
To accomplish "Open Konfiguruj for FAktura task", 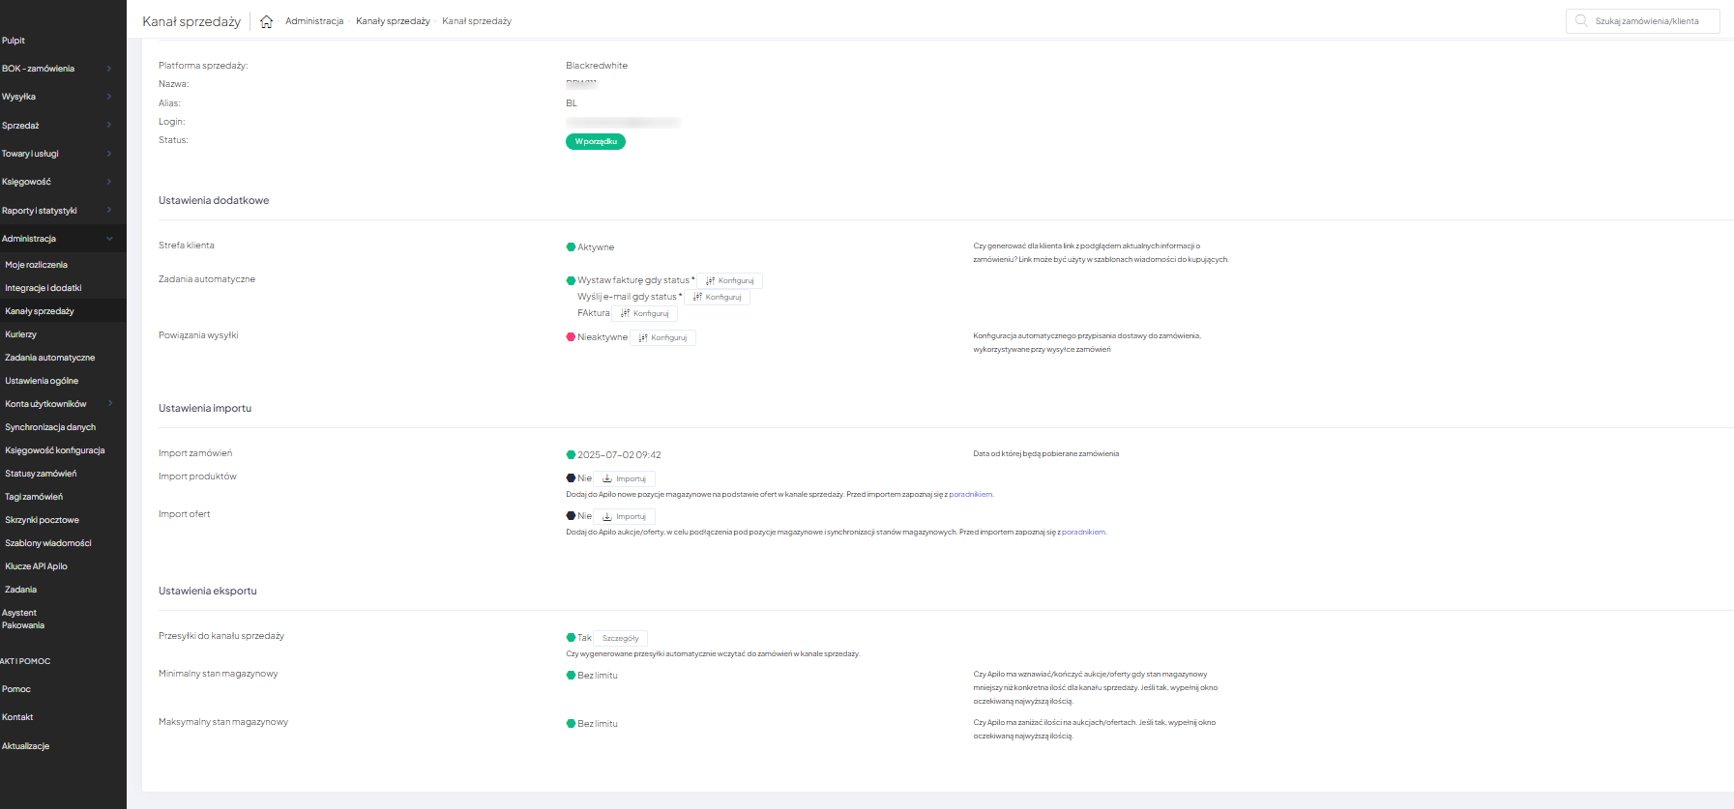I will tap(645, 314).
